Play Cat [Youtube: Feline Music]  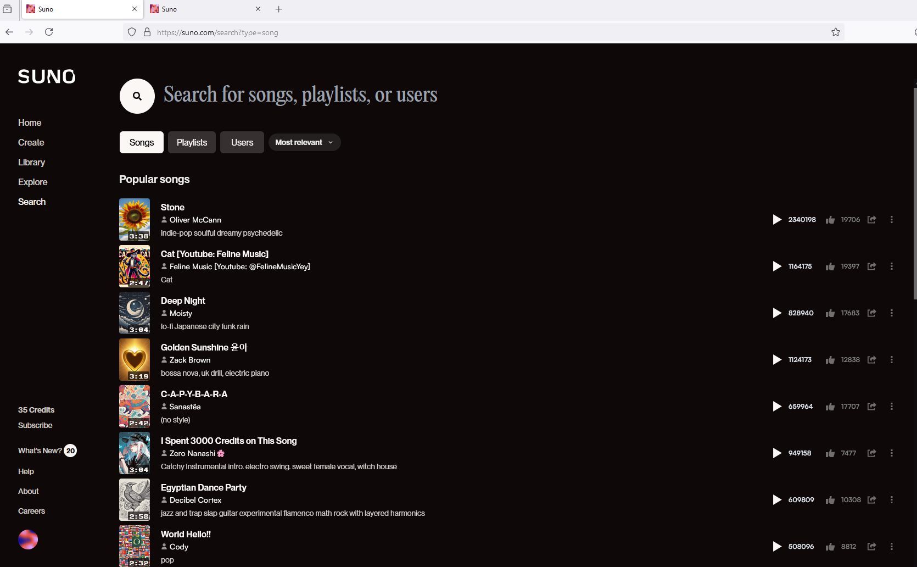click(777, 266)
